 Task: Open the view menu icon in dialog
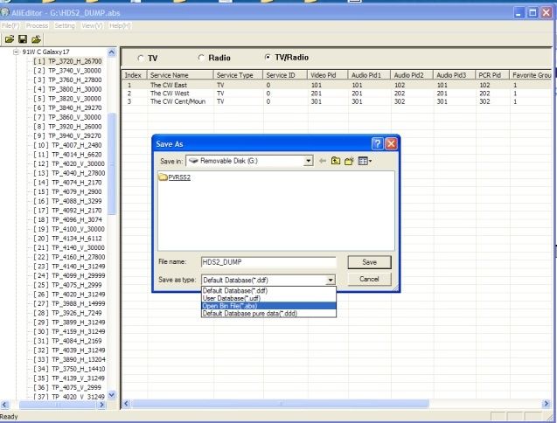pyautogui.click(x=365, y=161)
